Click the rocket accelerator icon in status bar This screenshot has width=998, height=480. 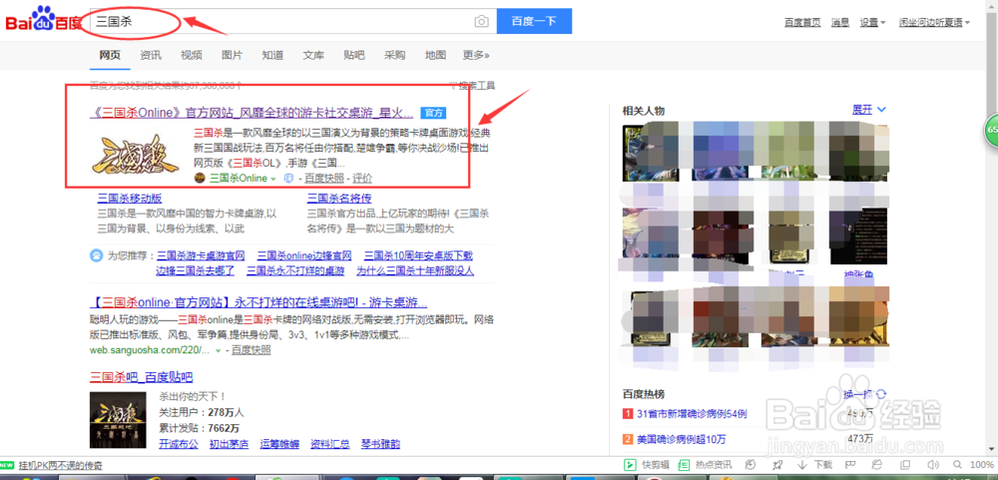(777, 465)
